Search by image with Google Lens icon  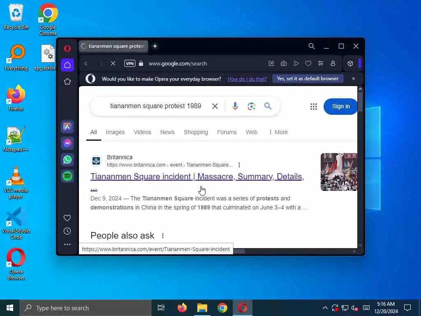251,106
